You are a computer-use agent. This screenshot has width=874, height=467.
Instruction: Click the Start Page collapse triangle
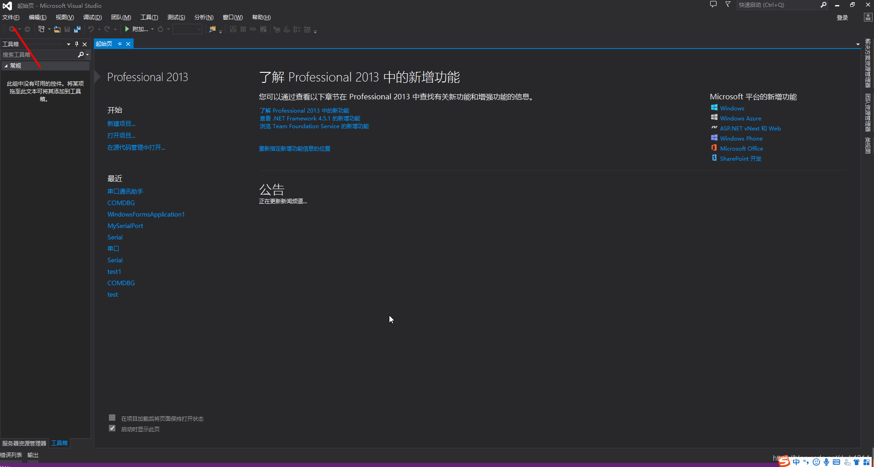(x=97, y=77)
